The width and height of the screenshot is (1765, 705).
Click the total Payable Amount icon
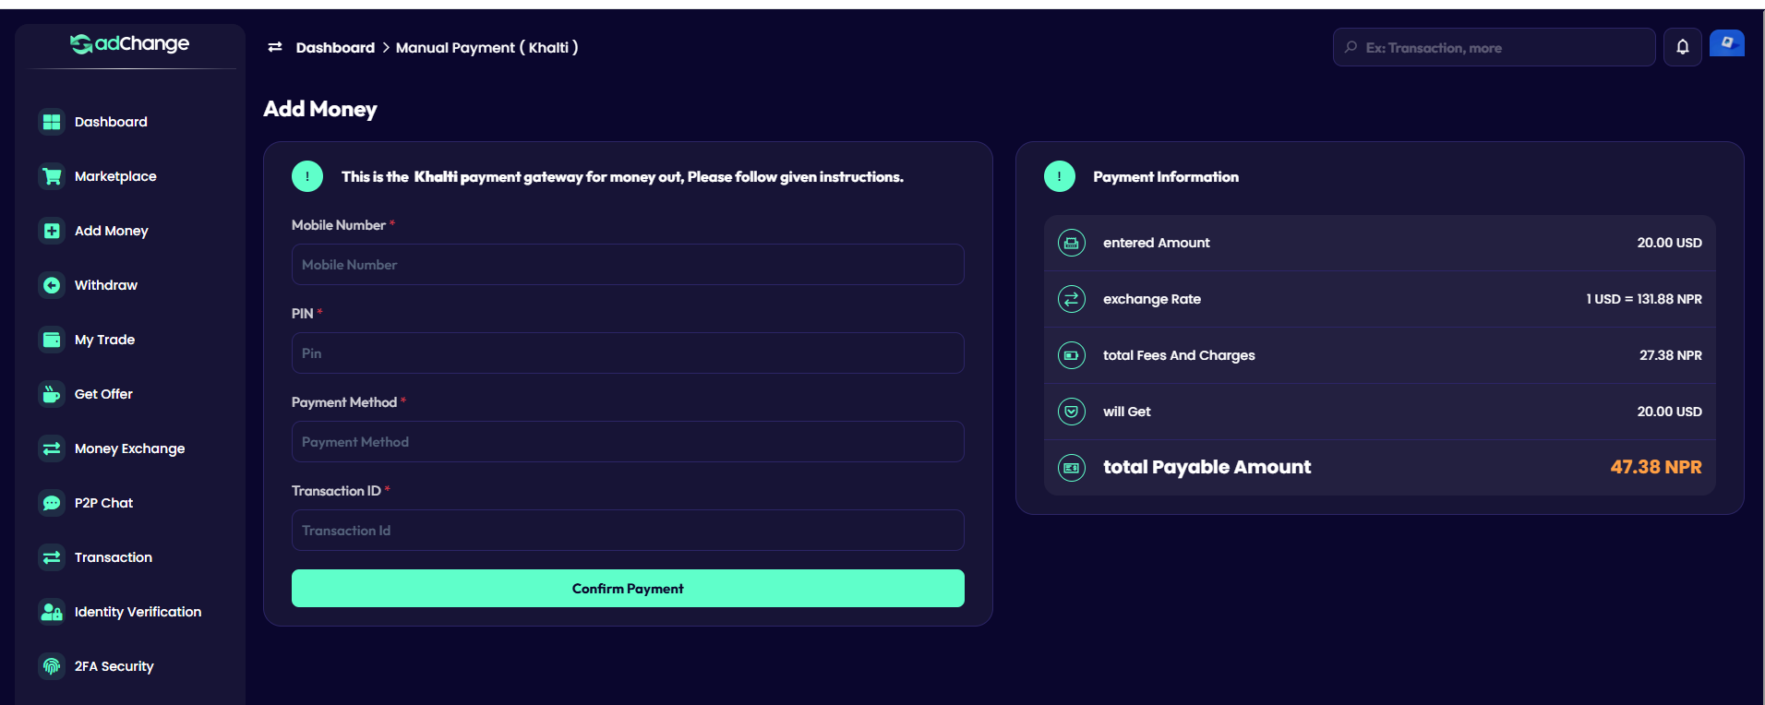click(x=1072, y=468)
